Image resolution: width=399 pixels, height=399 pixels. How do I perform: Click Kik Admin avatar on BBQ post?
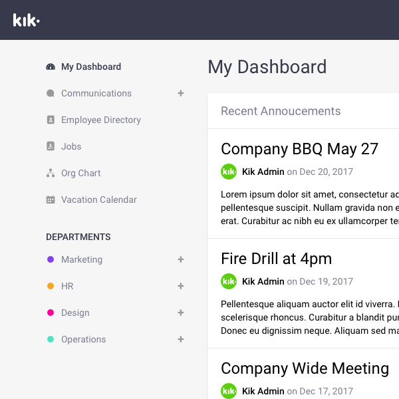point(229,172)
